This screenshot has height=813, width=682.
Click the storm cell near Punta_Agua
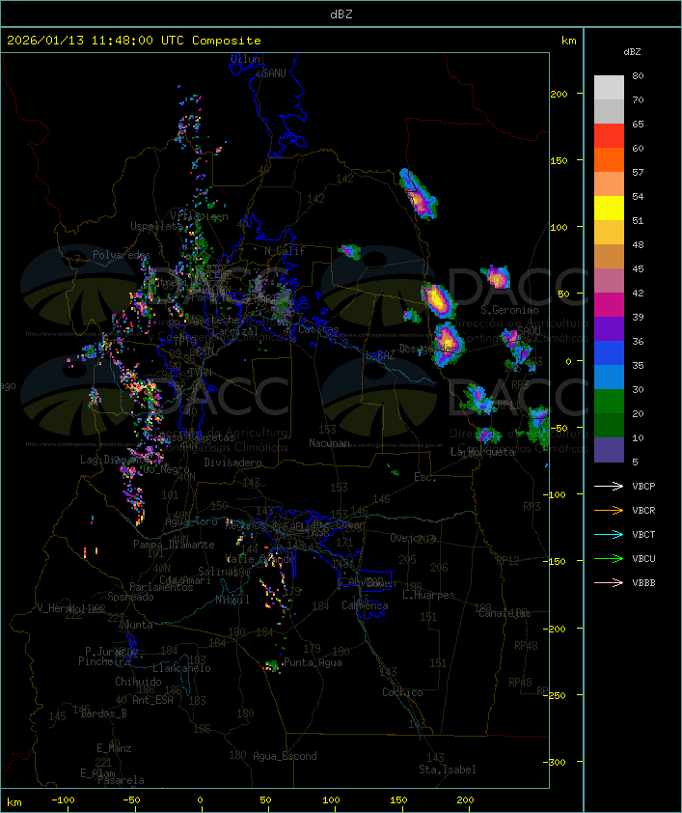pos(273,665)
